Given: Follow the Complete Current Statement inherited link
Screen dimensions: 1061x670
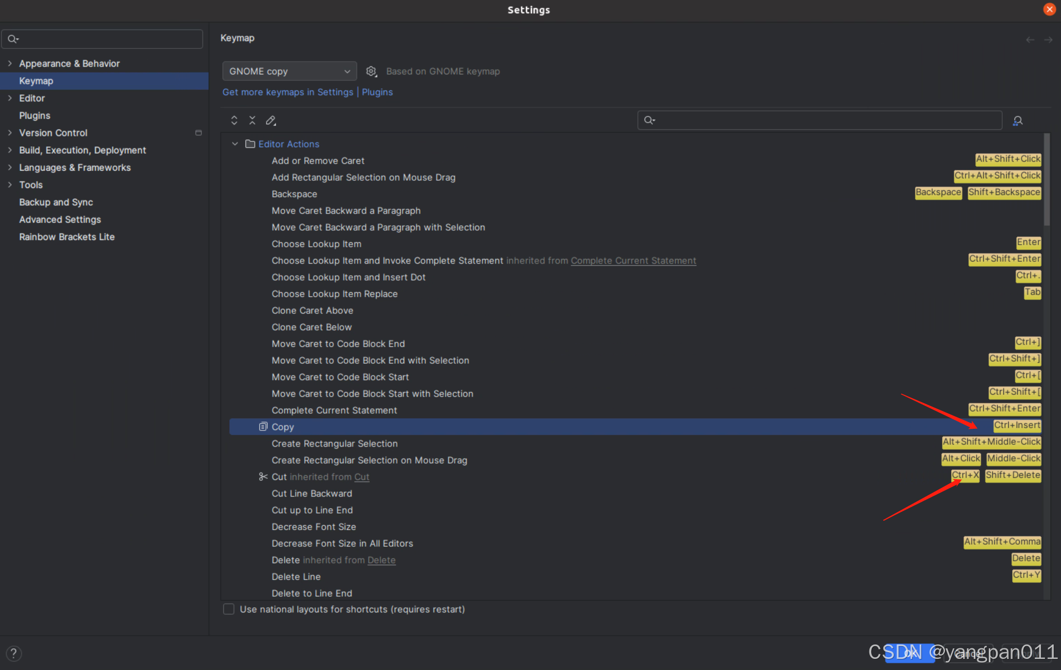Looking at the screenshot, I should tap(633, 261).
